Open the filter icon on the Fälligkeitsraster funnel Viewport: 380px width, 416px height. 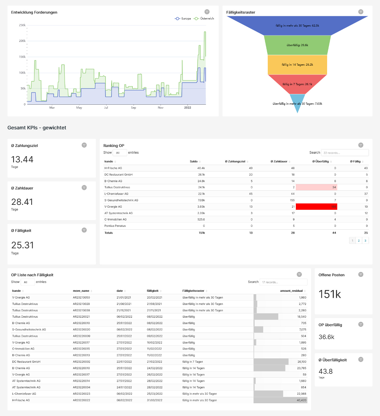[x=360, y=12]
